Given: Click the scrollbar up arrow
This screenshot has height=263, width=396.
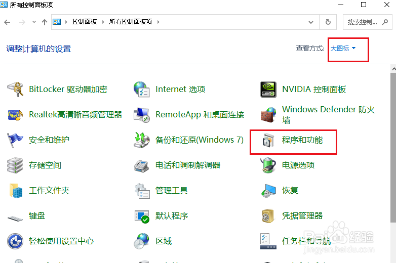Looking at the screenshot, I should 393,68.
